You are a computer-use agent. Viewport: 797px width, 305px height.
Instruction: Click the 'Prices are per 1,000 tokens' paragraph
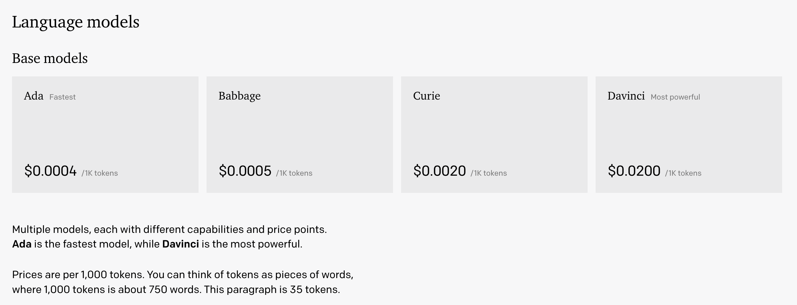(182, 282)
